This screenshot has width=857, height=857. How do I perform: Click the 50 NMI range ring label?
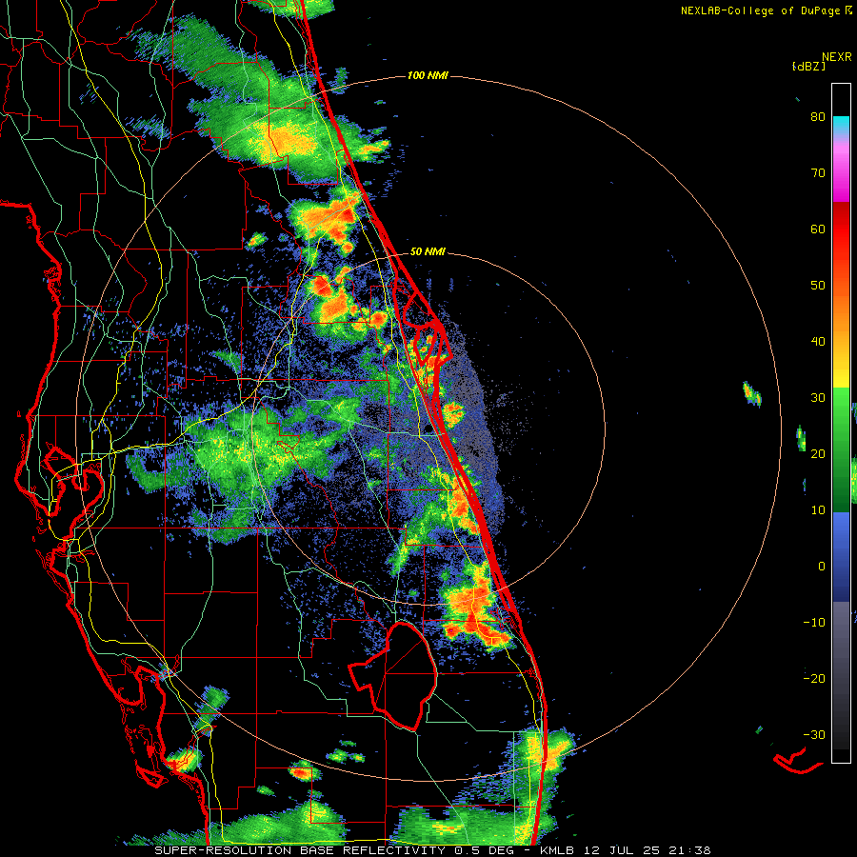428,252
